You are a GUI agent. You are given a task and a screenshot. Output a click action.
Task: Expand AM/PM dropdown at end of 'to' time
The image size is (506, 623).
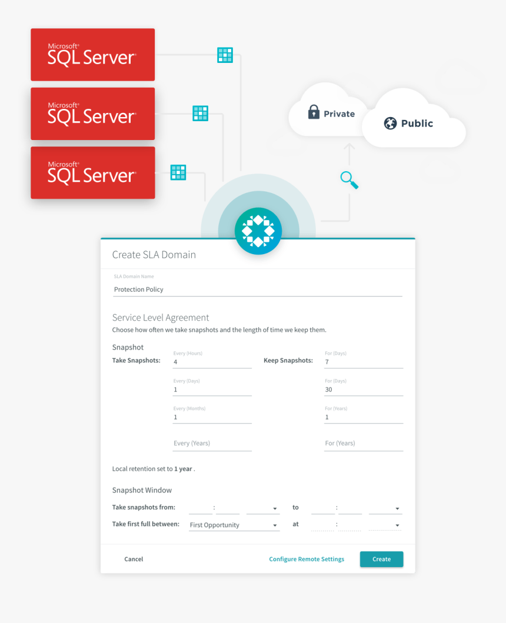[385, 508]
